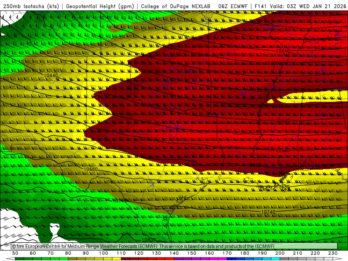The image size is (348, 261).
Task: Click legend value 60
Action: pyautogui.click(x=33, y=253)
